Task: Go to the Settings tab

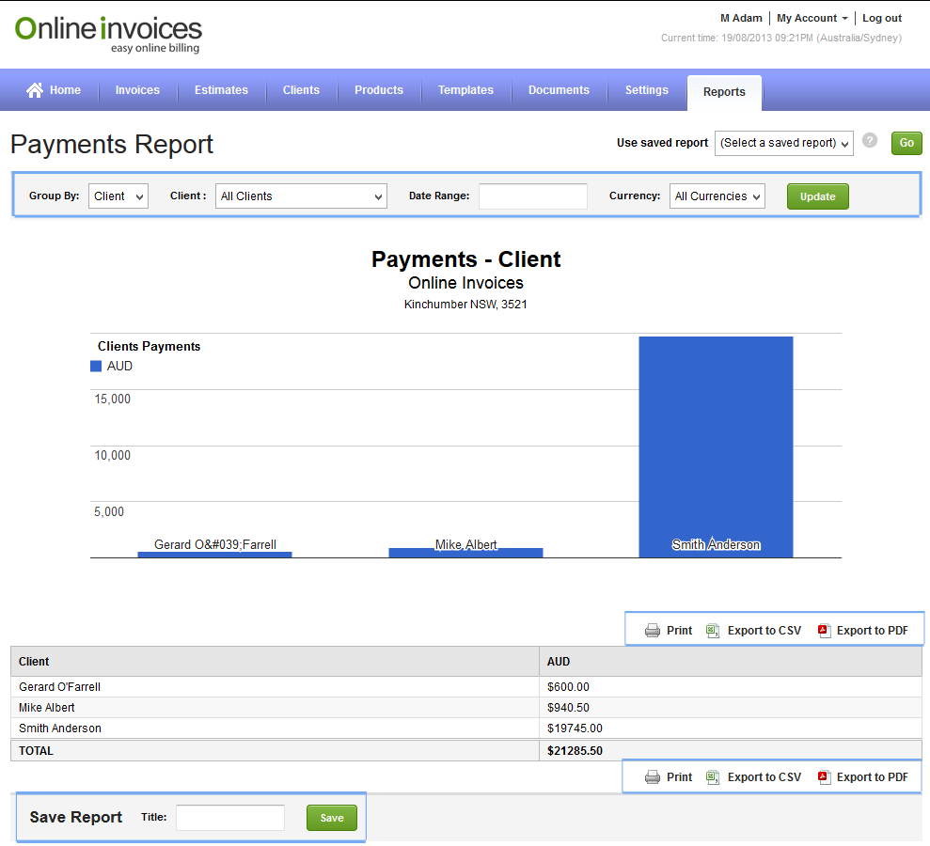Action: coord(646,90)
